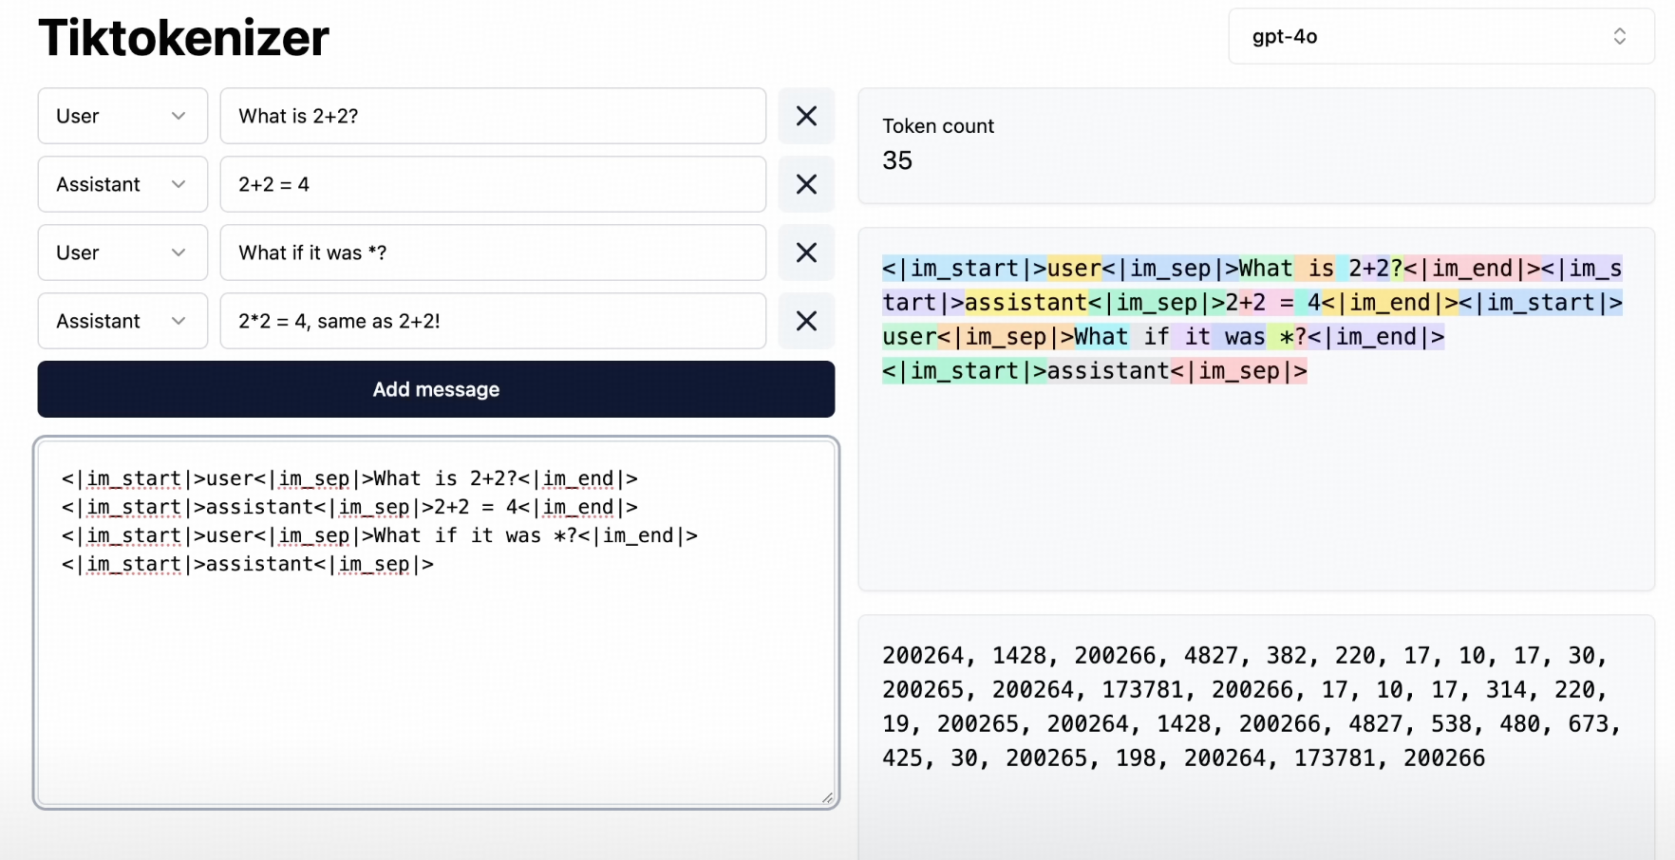This screenshot has height=860, width=1675.
Task: Edit the '2*2 = 4, same as 2+2!' field
Action: point(493,321)
